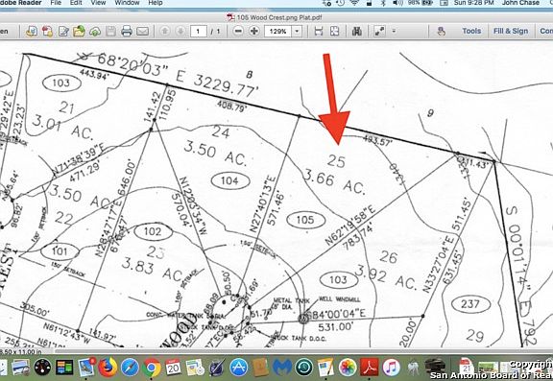The width and height of the screenshot is (553, 381).
Task: Click the '3.83 AC' acreage label
Action: [x=152, y=270]
